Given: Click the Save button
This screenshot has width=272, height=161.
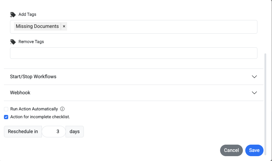Looking at the screenshot, I should (254, 150).
